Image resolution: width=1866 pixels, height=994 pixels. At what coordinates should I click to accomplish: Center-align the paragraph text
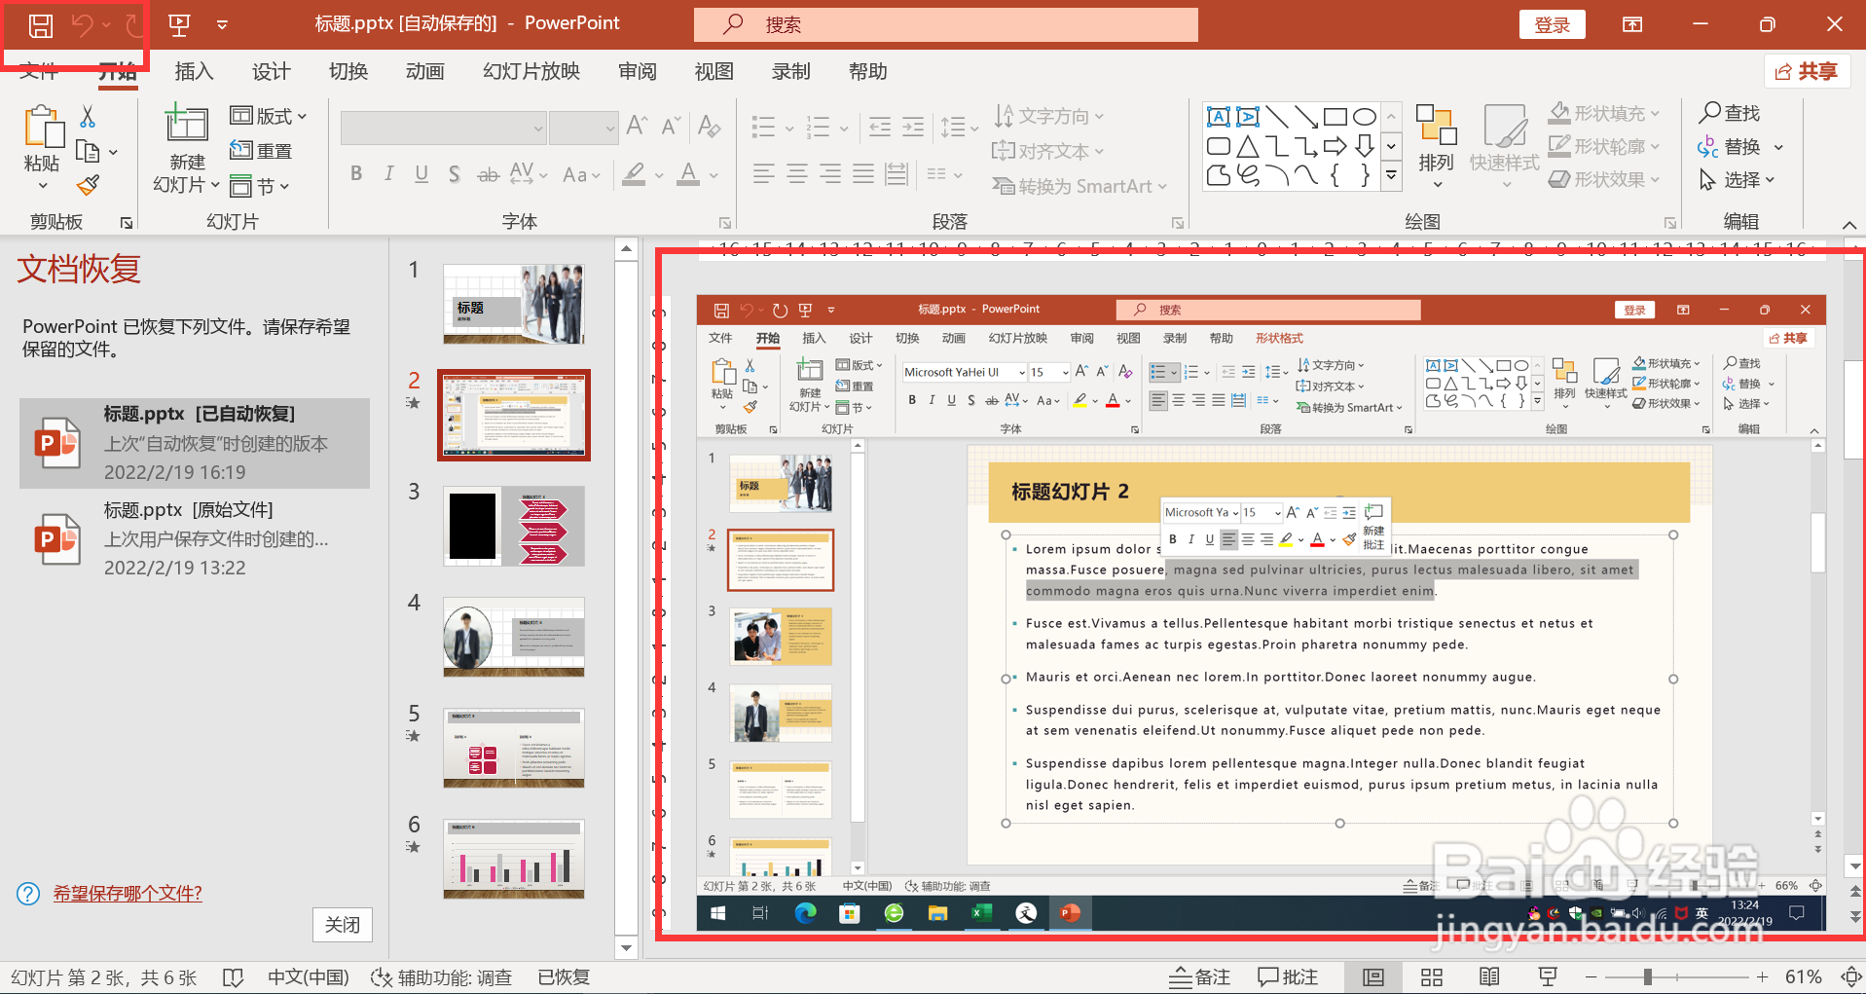pos(797,174)
